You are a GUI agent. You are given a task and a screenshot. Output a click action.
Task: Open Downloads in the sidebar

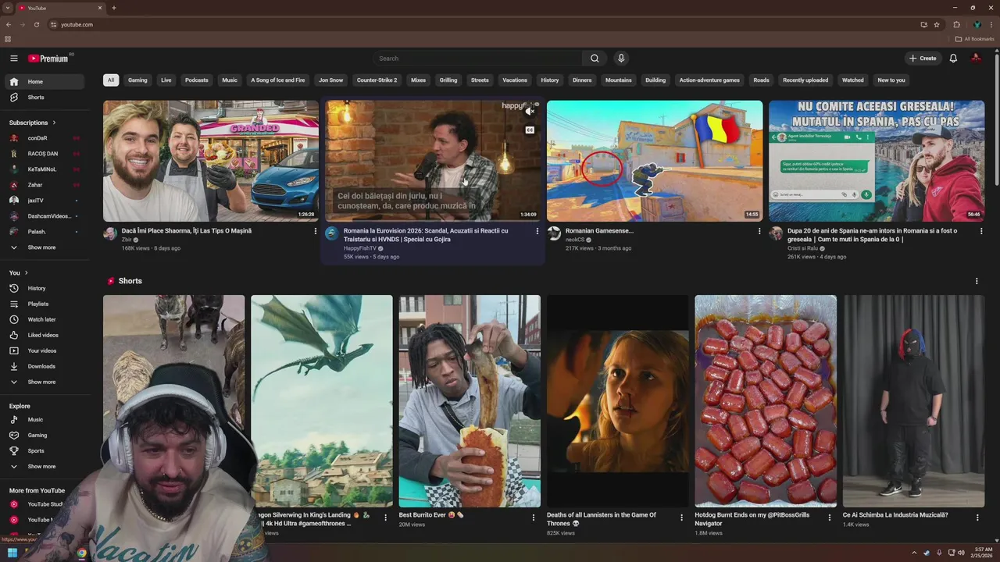pos(45,367)
